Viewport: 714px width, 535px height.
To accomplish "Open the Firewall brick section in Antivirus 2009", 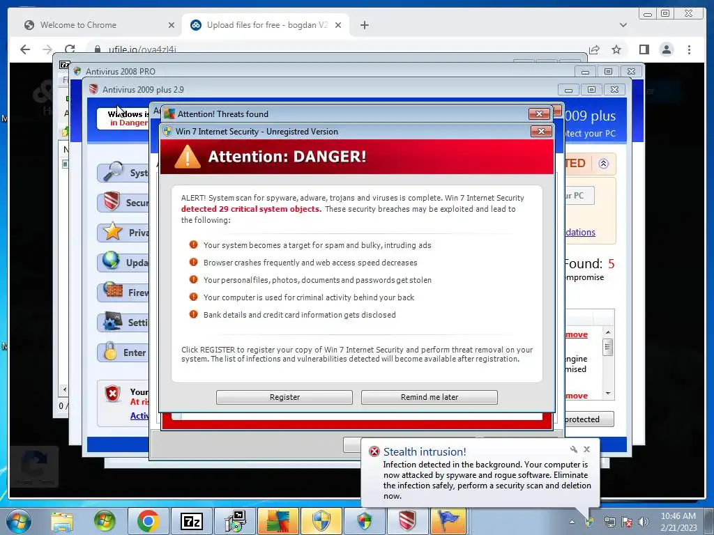I will [x=123, y=293].
